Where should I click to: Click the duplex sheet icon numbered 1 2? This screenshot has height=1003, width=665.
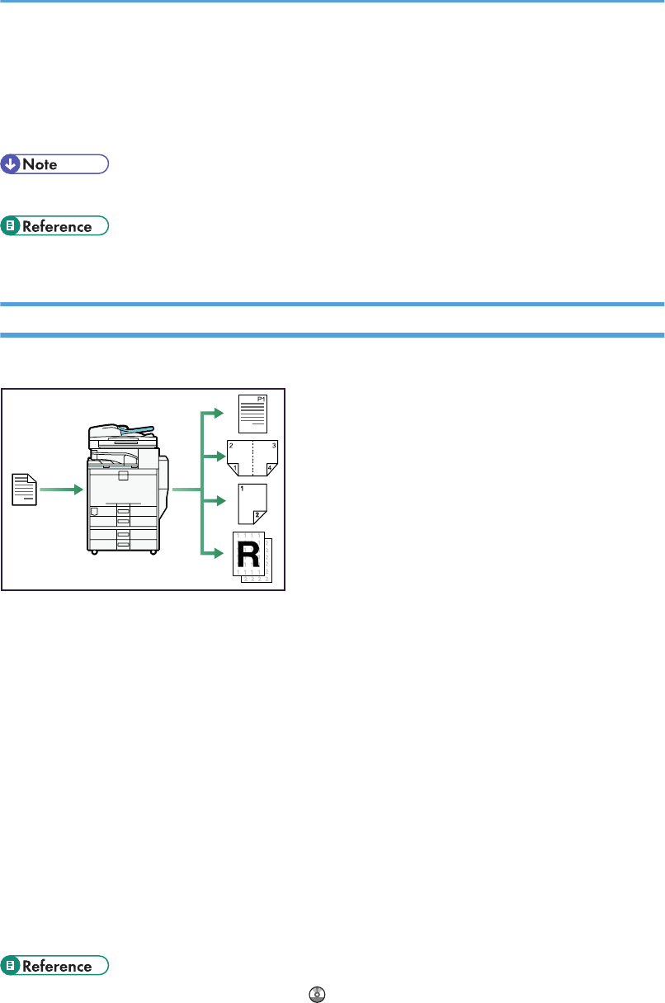pyautogui.click(x=253, y=504)
